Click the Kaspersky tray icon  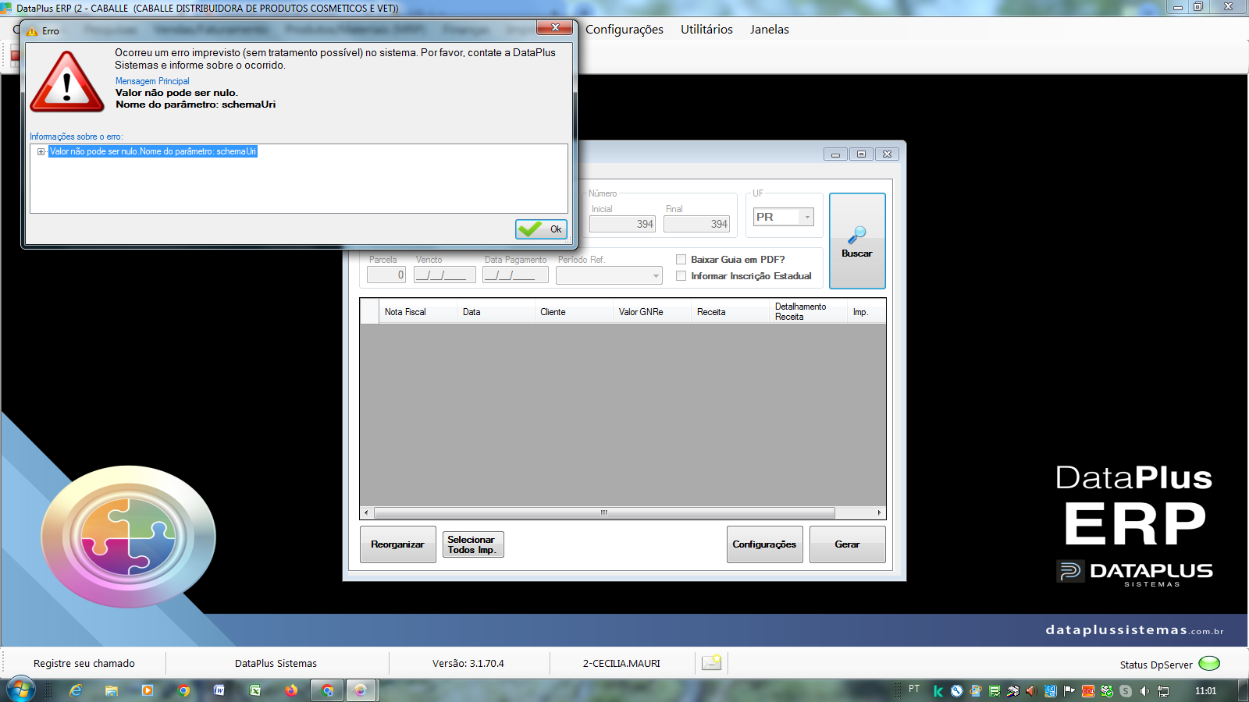click(938, 691)
